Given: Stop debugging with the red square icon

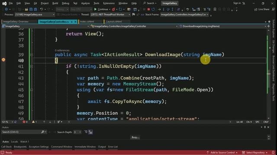Looking at the screenshot, I should pyautogui.click(x=148, y=9).
